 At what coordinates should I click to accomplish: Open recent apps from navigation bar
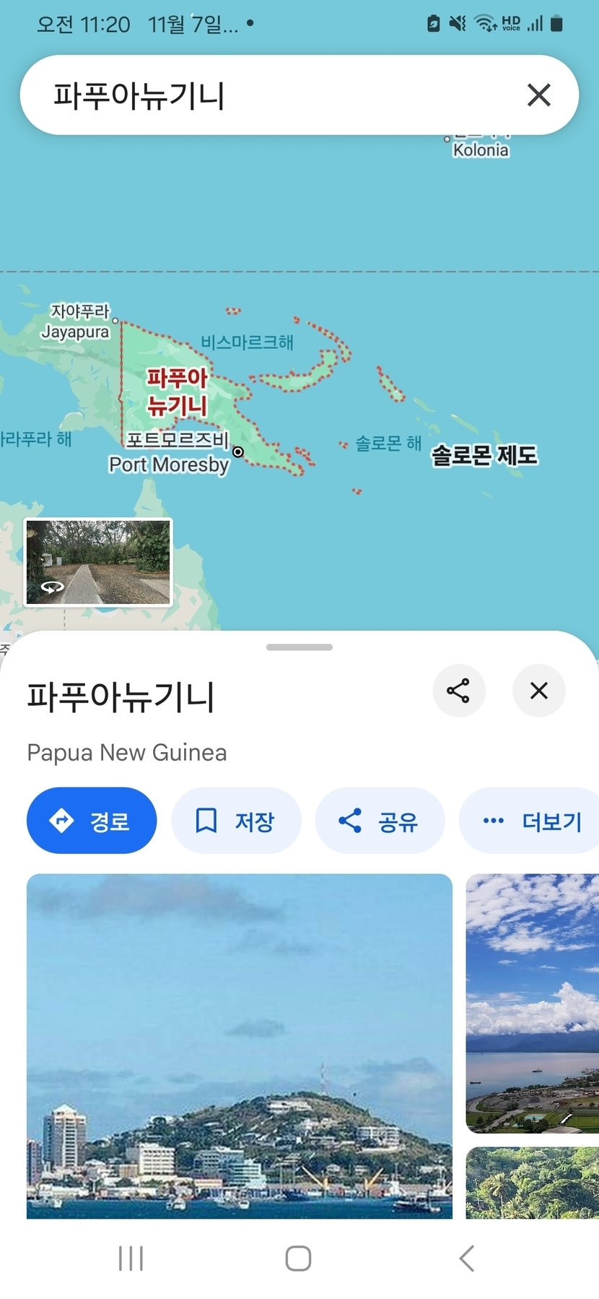tap(131, 1258)
